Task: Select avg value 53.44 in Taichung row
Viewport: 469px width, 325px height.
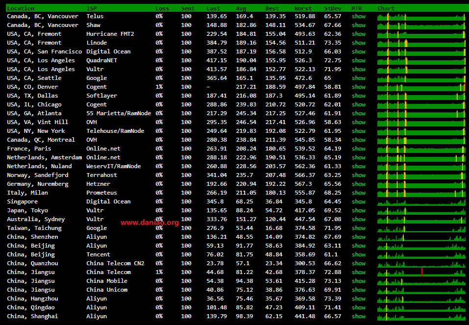Action: pyautogui.click(x=245, y=228)
